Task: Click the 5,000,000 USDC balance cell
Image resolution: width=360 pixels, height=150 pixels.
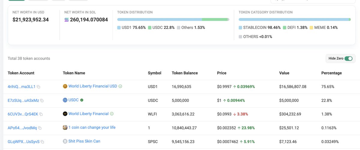Action: pyautogui.click(x=180, y=100)
